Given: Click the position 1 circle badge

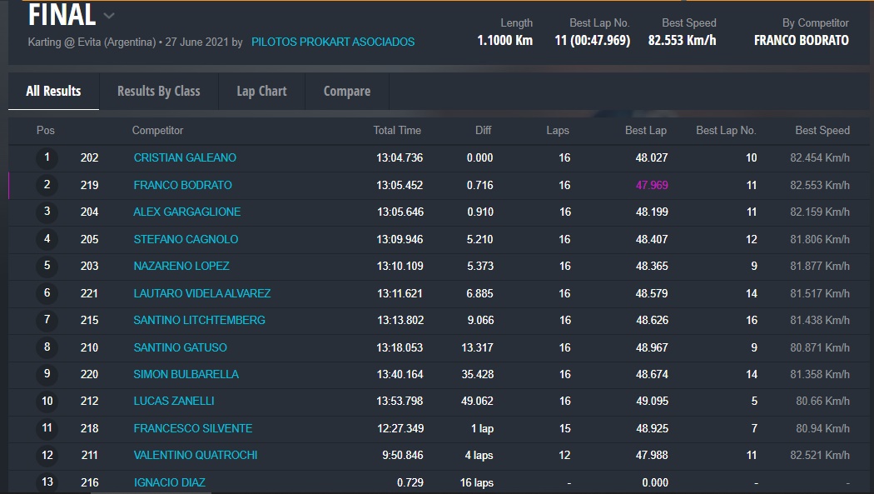Looking at the screenshot, I should (47, 157).
